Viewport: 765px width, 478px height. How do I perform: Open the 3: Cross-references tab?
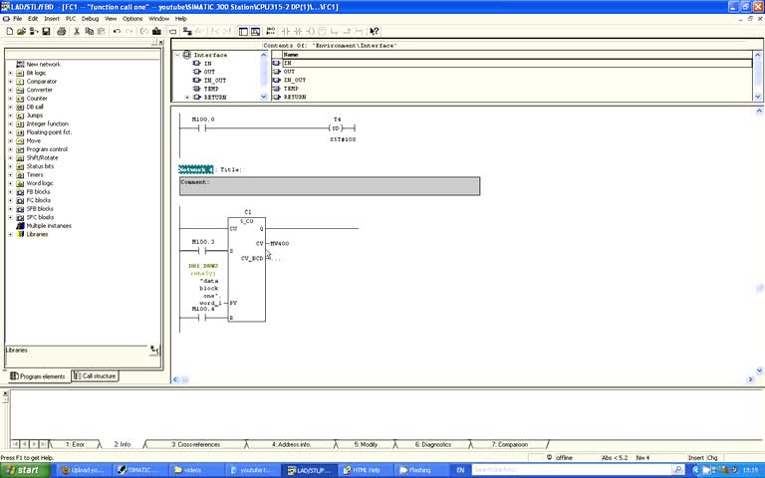195,444
